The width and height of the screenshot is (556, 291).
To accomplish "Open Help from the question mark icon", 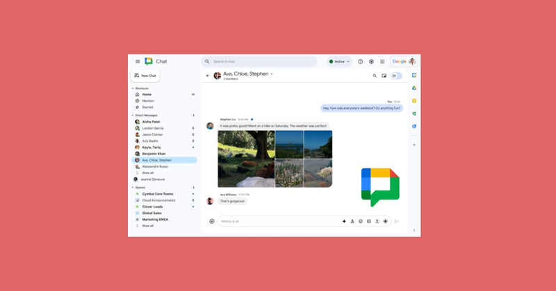I will click(360, 62).
